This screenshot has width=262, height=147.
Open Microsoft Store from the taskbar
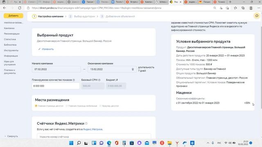pos(132,143)
